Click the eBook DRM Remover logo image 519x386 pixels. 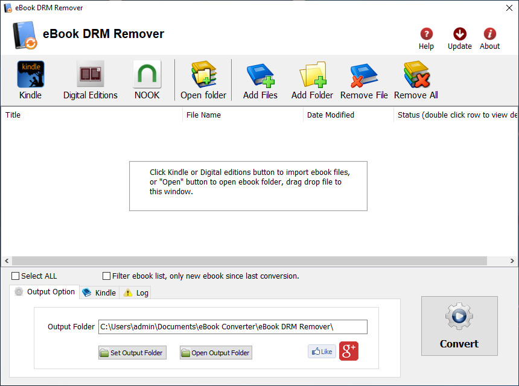pos(25,35)
